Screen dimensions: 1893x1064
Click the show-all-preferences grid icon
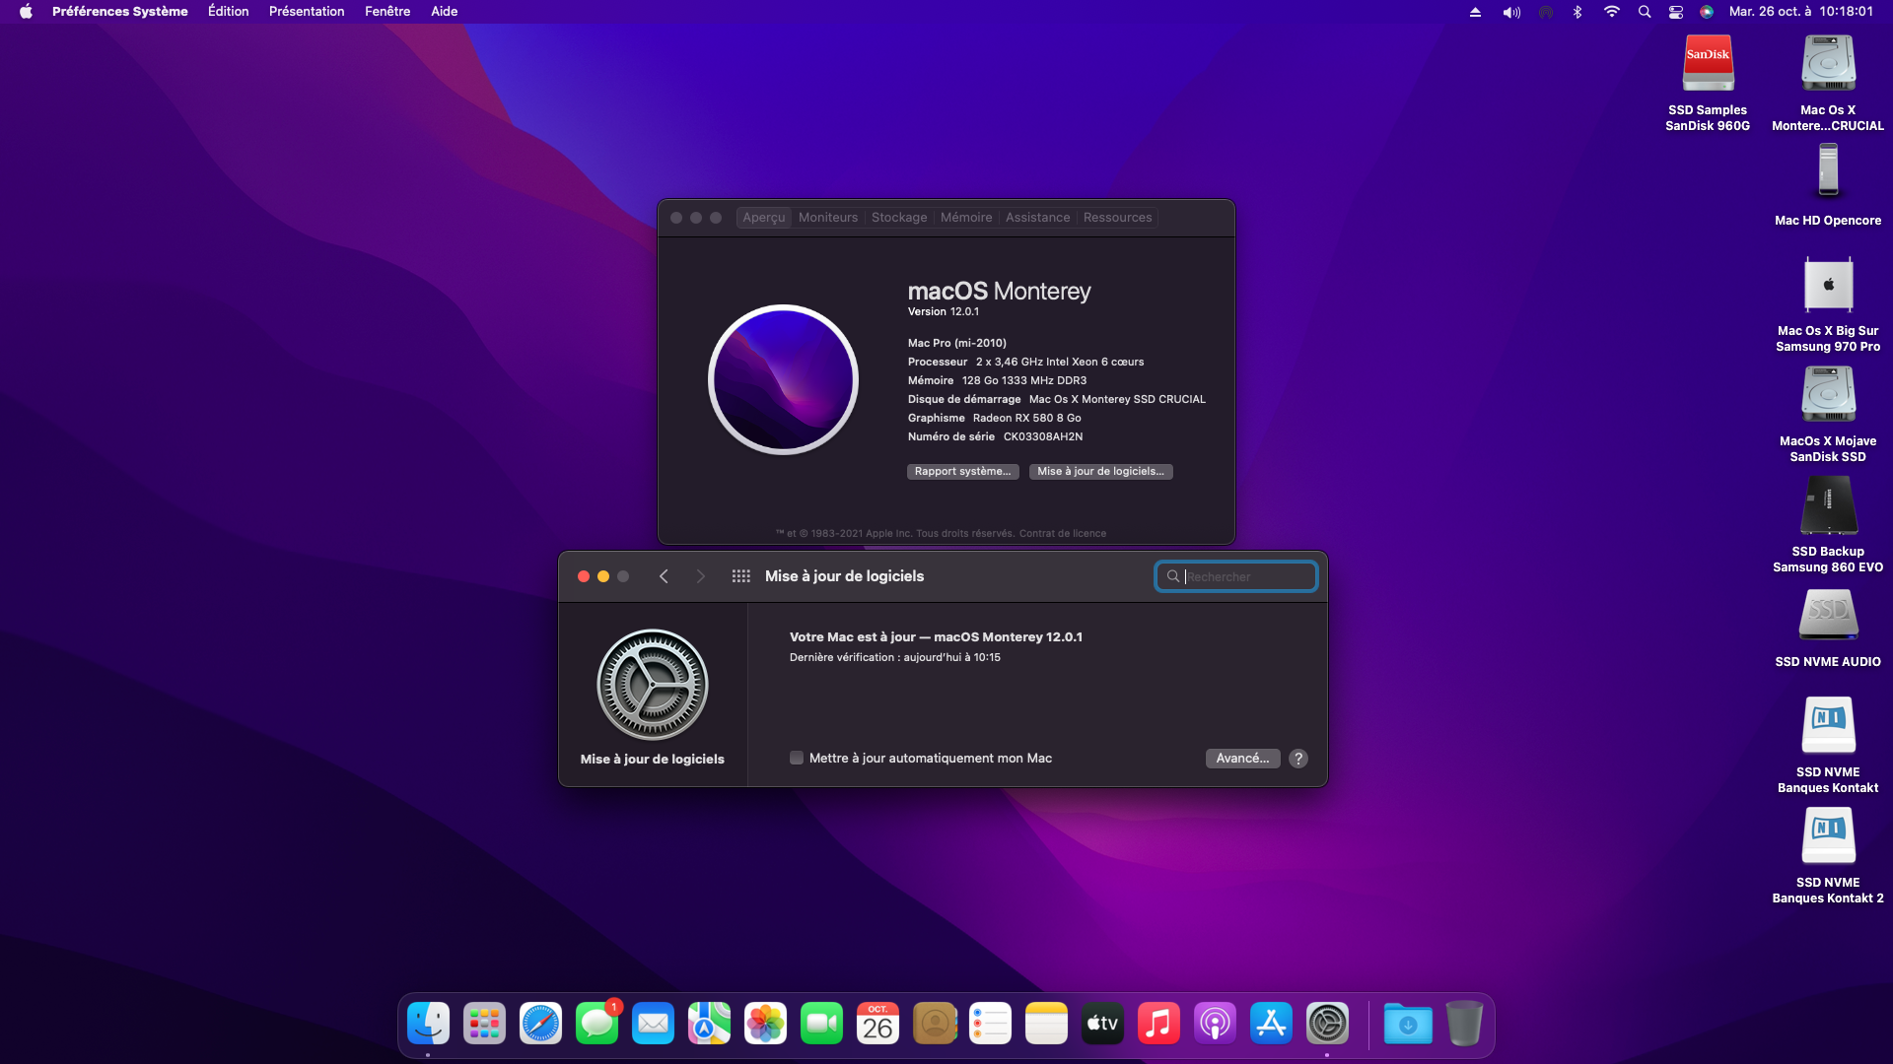click(x=740, y=576)
